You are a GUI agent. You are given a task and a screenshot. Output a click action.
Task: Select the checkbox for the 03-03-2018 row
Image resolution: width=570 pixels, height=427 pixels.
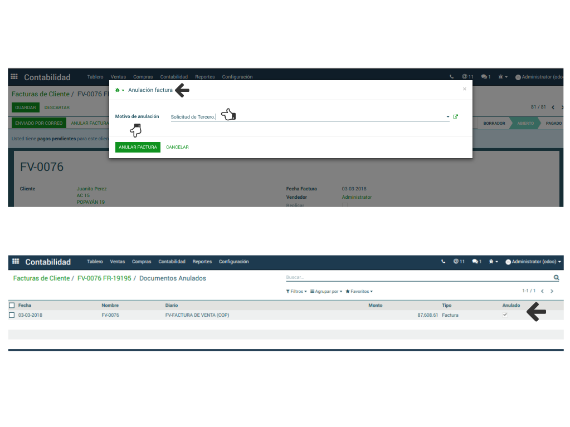(12, 315)
